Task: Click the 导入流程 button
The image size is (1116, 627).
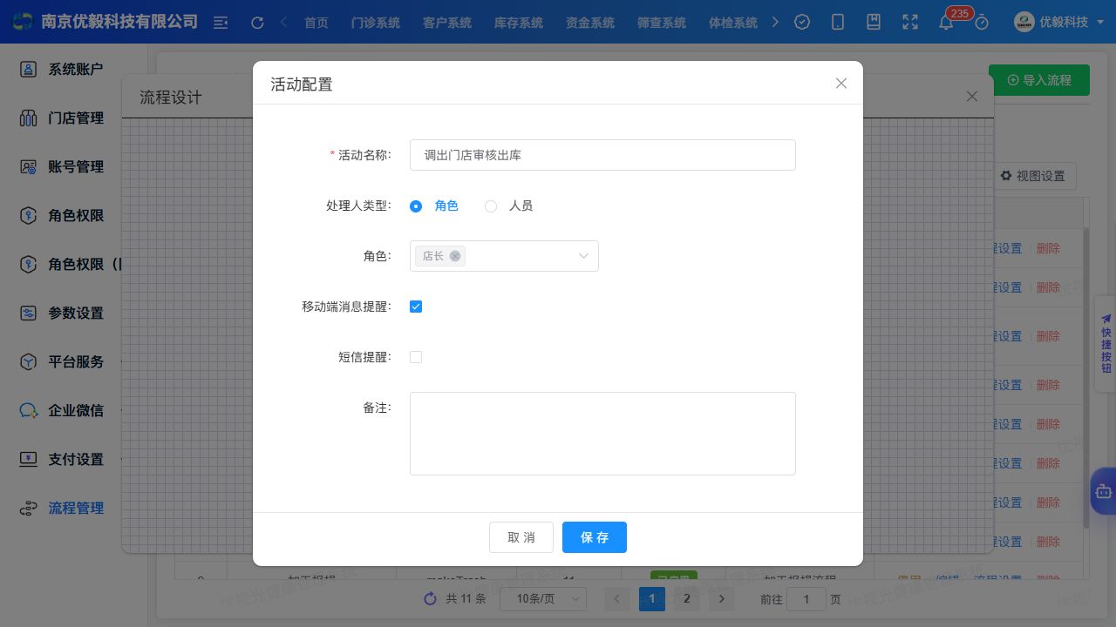Action: tap(1039, 80)
